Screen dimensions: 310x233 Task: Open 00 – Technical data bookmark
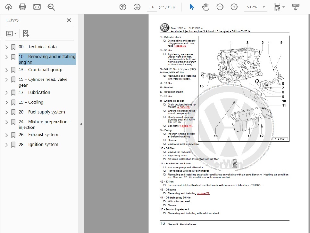tap(38, 47)
